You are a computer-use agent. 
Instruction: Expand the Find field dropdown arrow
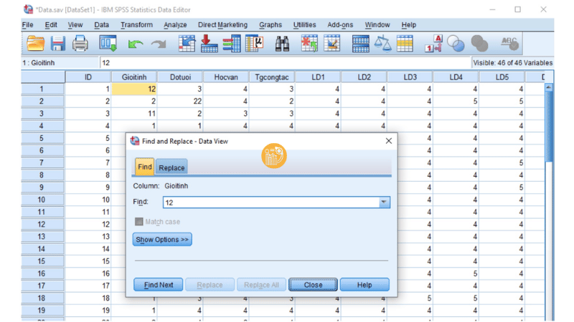click(384, 203)
